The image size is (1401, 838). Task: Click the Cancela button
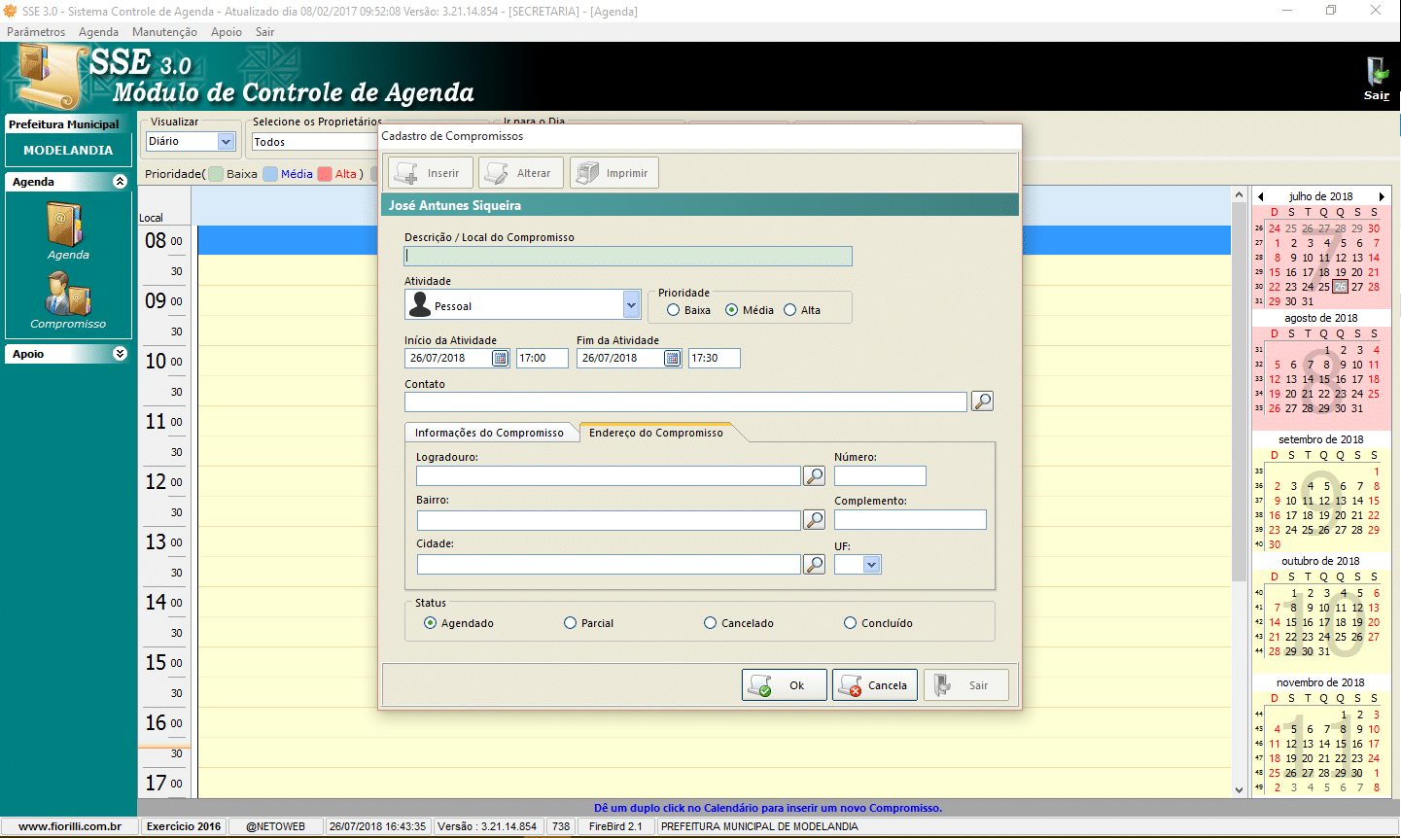874,685
